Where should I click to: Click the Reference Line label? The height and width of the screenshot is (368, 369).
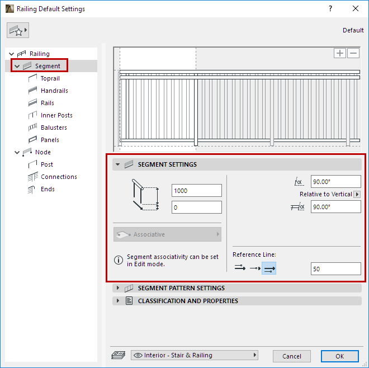254,254
